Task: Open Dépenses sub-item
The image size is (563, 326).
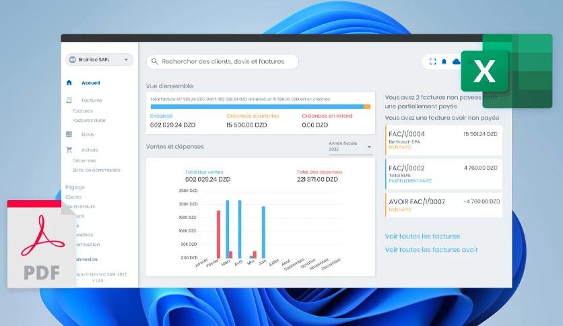Action: (x=84, y=160)
